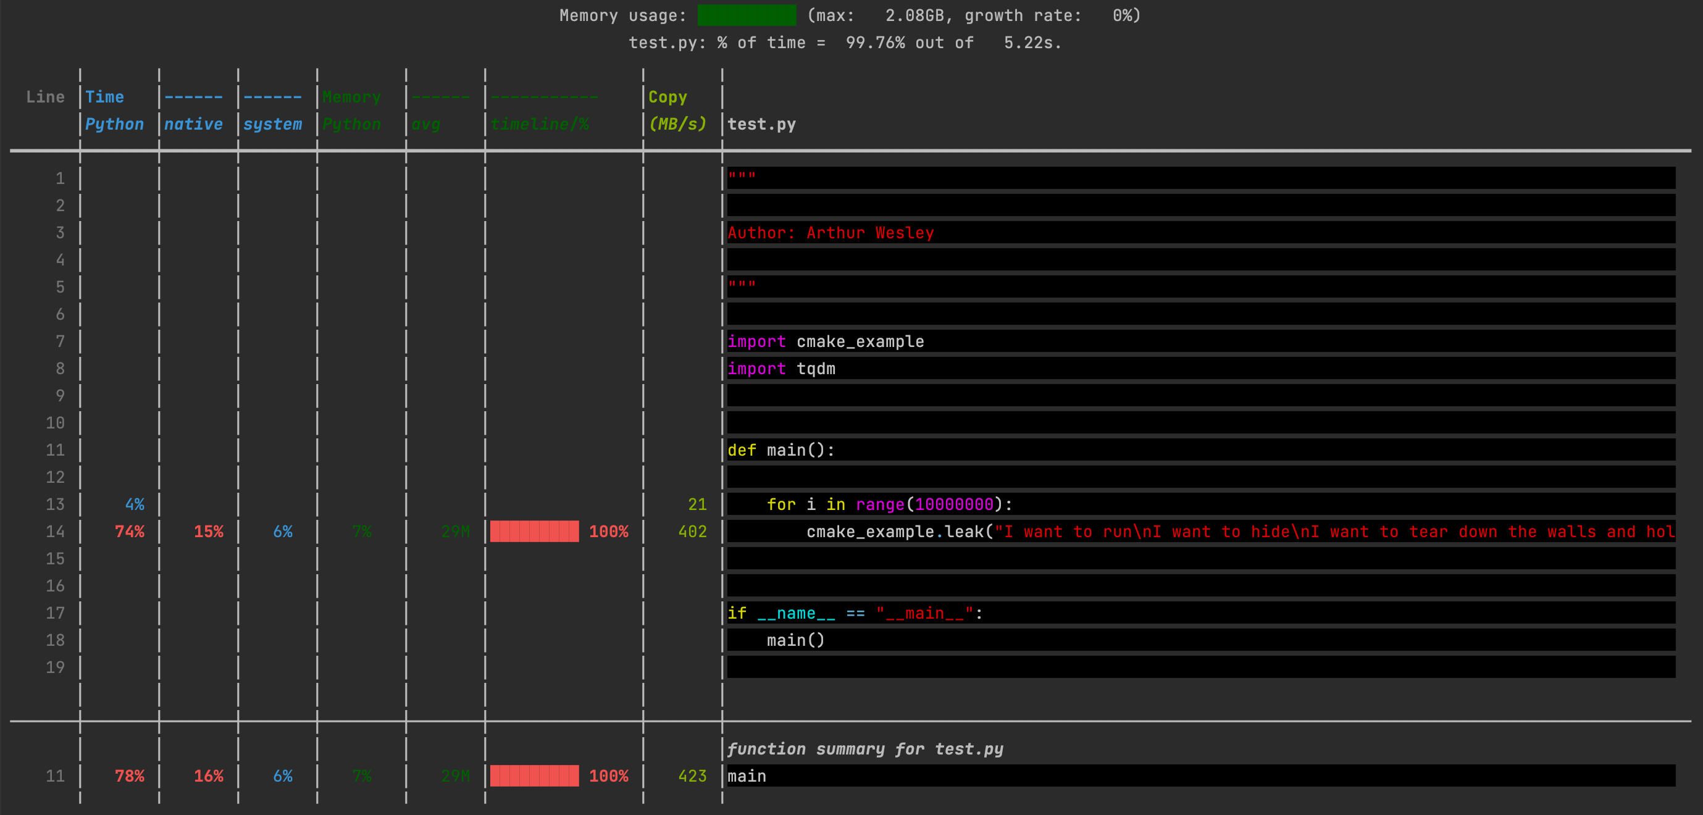Click the "avg" memory column header
The height and width of the screenshot is (815, 1703).
point(426,124)
